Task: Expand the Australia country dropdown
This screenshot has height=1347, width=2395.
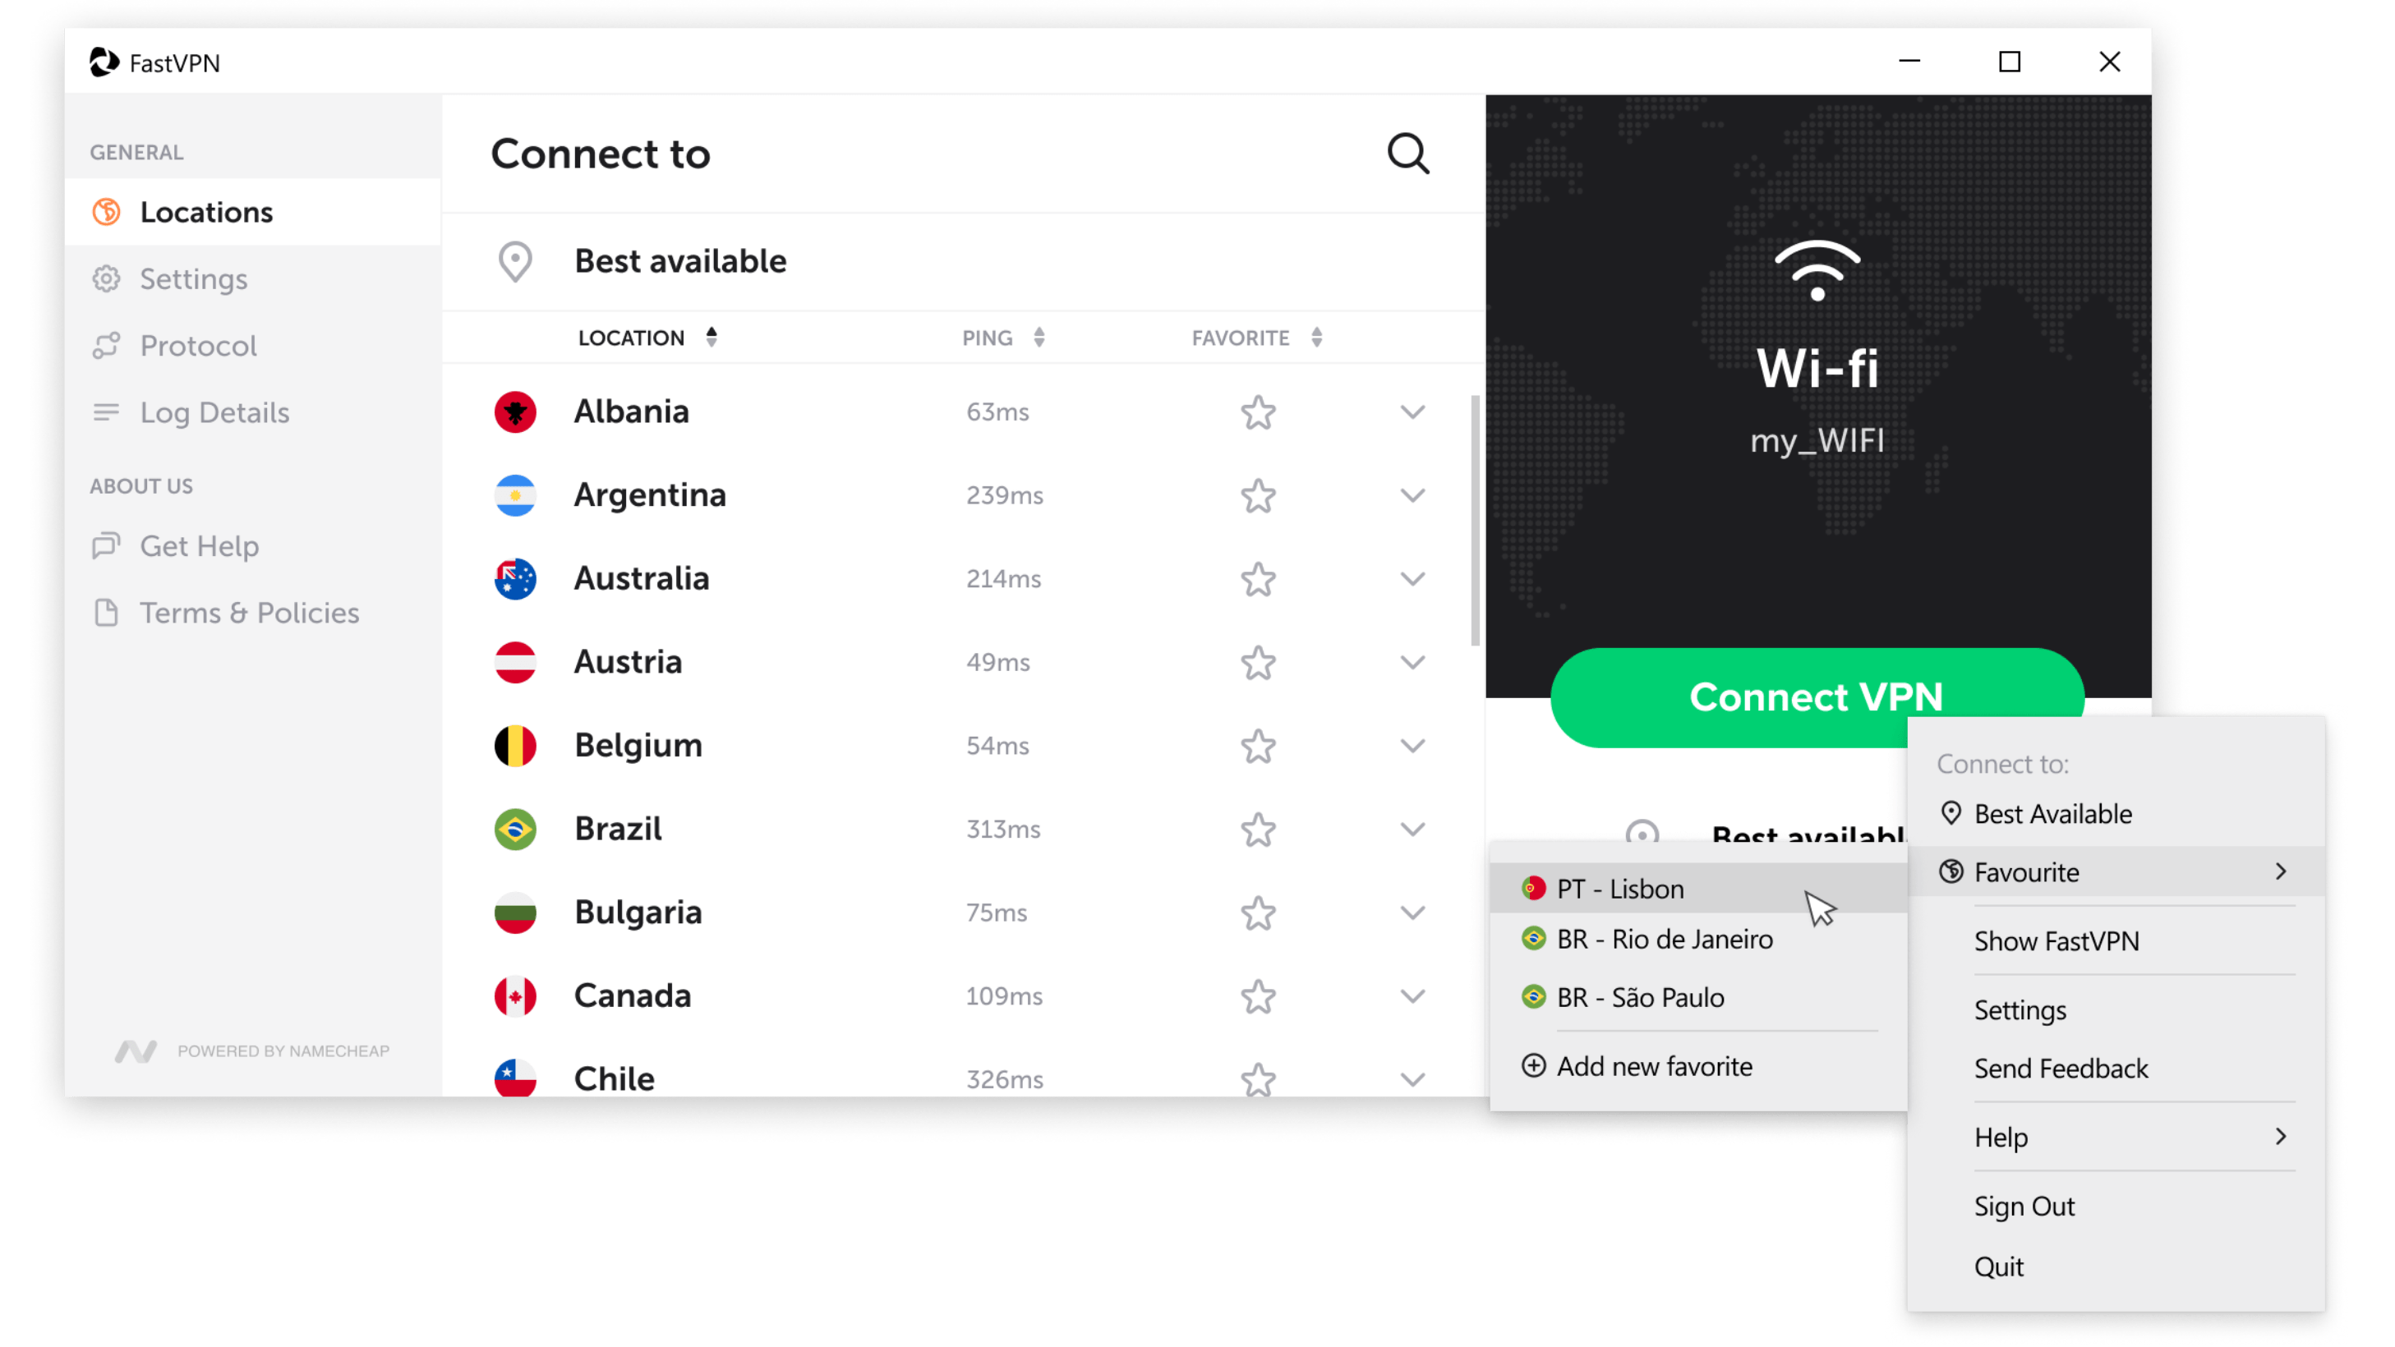Action: [x=1410, y=579]
